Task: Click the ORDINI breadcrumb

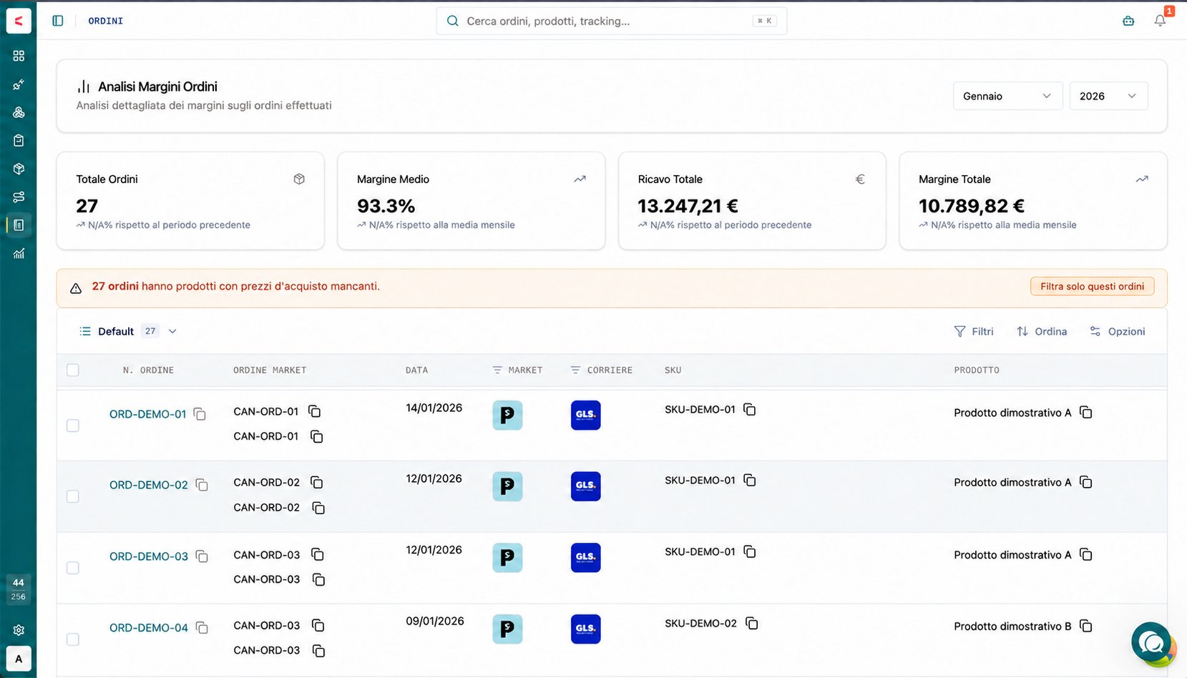Action: click(x=106, y=21)
